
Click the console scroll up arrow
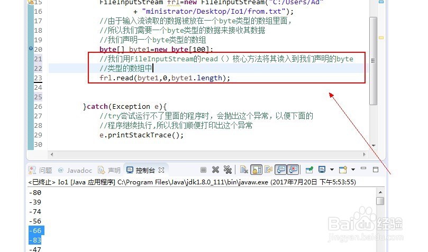click(380, 192)
